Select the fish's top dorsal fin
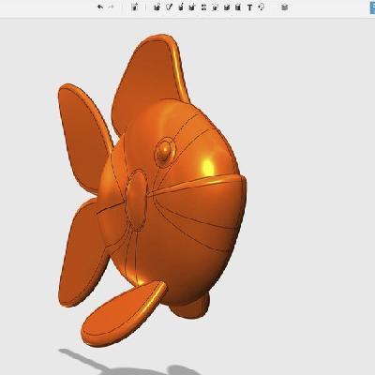The width and height of the screenshot is (375, 375). (x=150, y=82)
